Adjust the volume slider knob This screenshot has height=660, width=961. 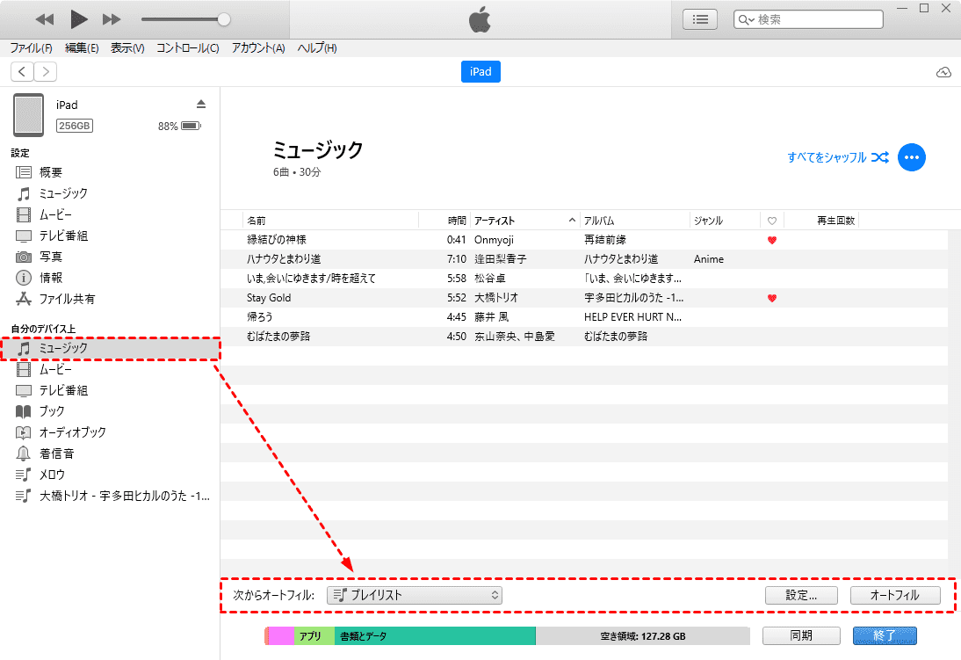pos(224,19)
